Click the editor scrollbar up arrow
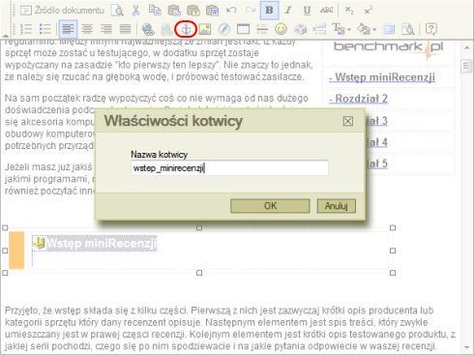The height and width of the screenshot is (355, 474). click(x=467, y=47)
